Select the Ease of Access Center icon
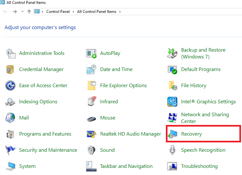242x175 pixels. pos(10,86)
